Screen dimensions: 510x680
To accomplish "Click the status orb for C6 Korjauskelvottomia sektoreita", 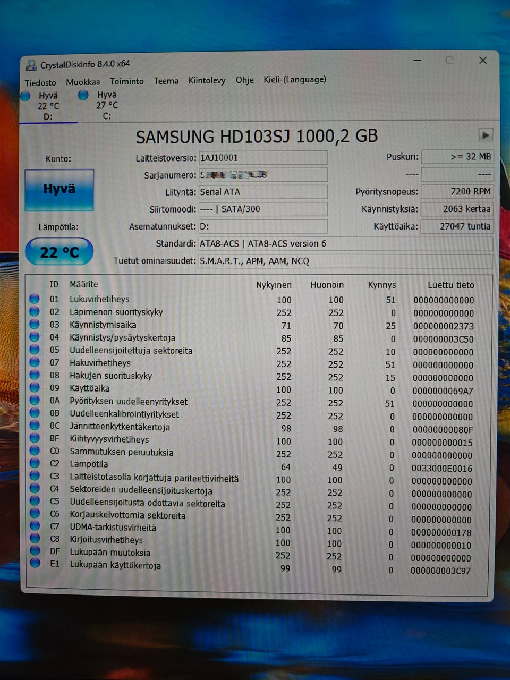I will point(35,513).
